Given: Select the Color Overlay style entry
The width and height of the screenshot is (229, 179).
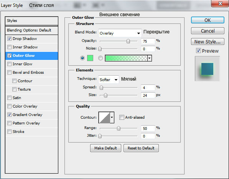Looking at the screenshot, I should point(31,106).
